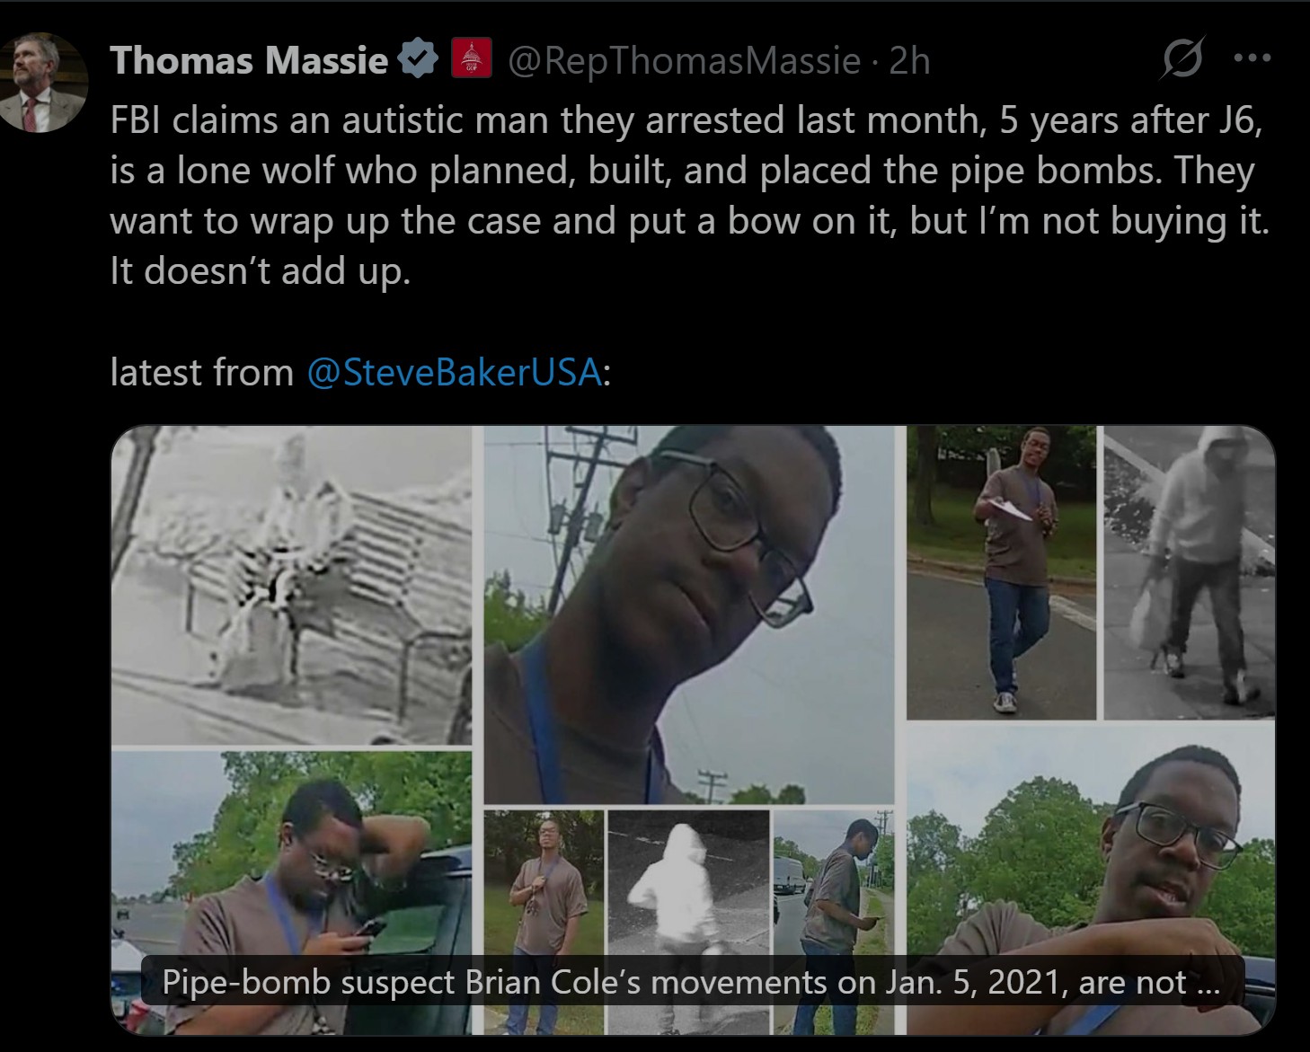Click the roadside photo with white van

point(834,921)
